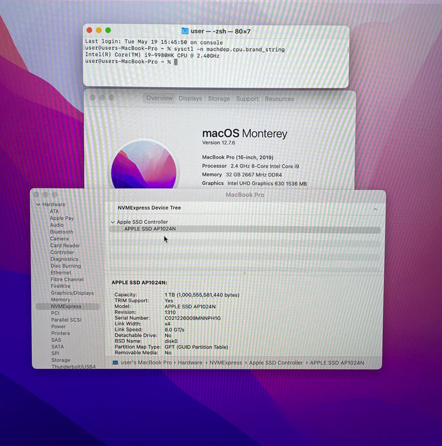Click the Terminal window green zoom button
The width and height of the screenshot is (442, 446).
coord(108,30)
